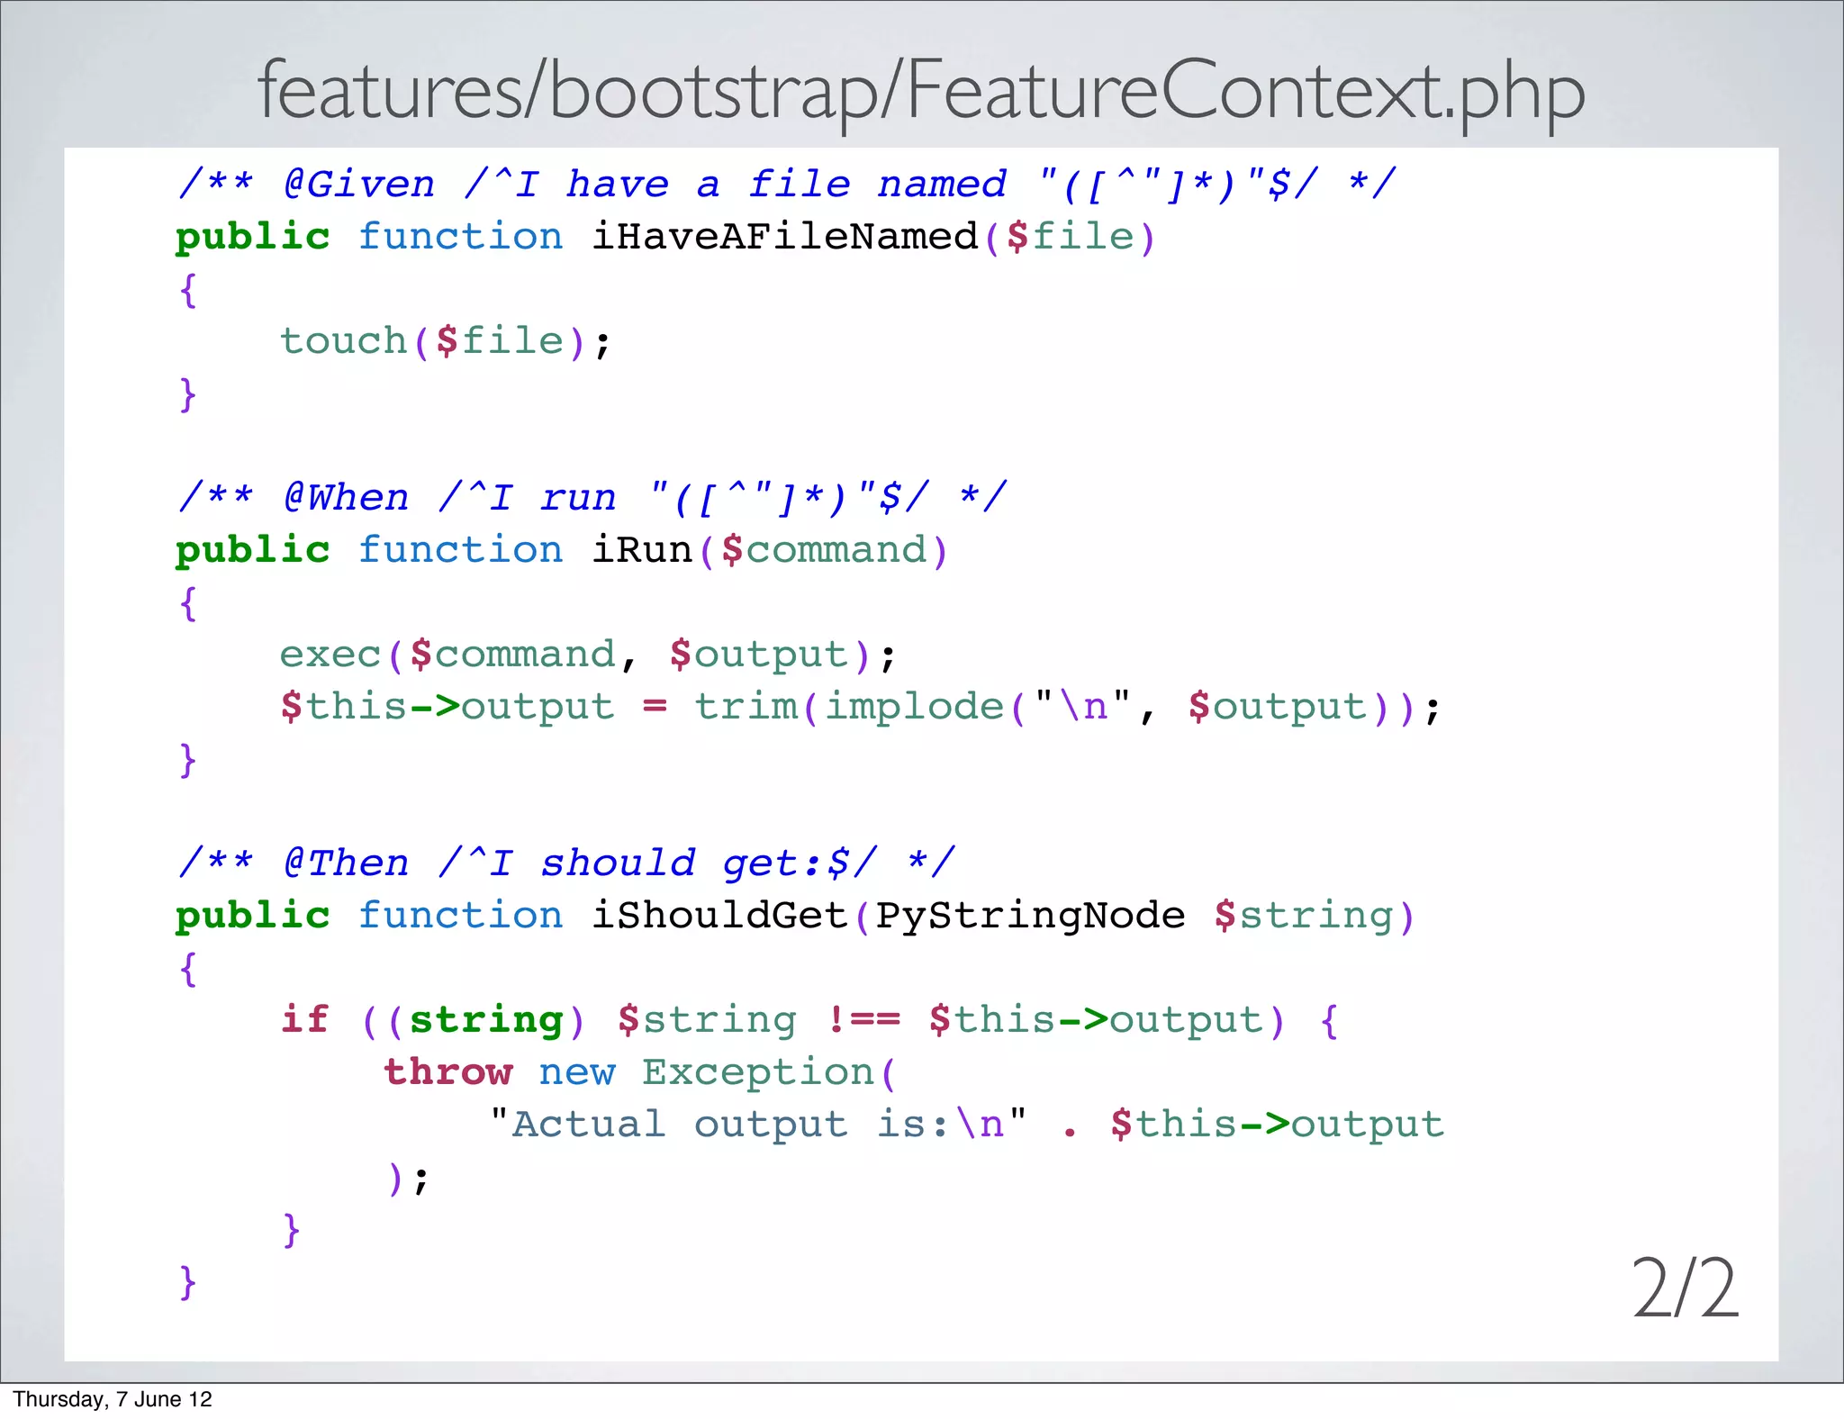Click the slide title 'features/bootstrap/FeatureContext.php'

point(921,92)
